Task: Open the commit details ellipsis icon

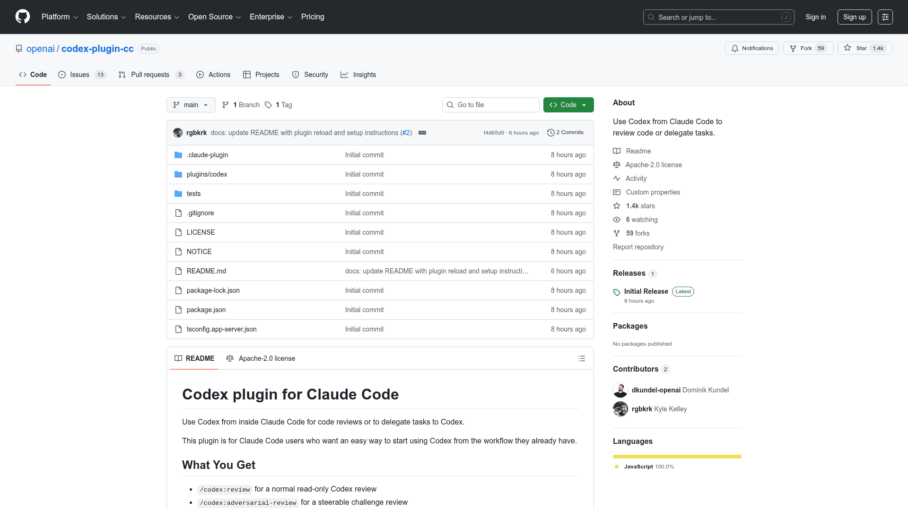Action: point(422,133)
